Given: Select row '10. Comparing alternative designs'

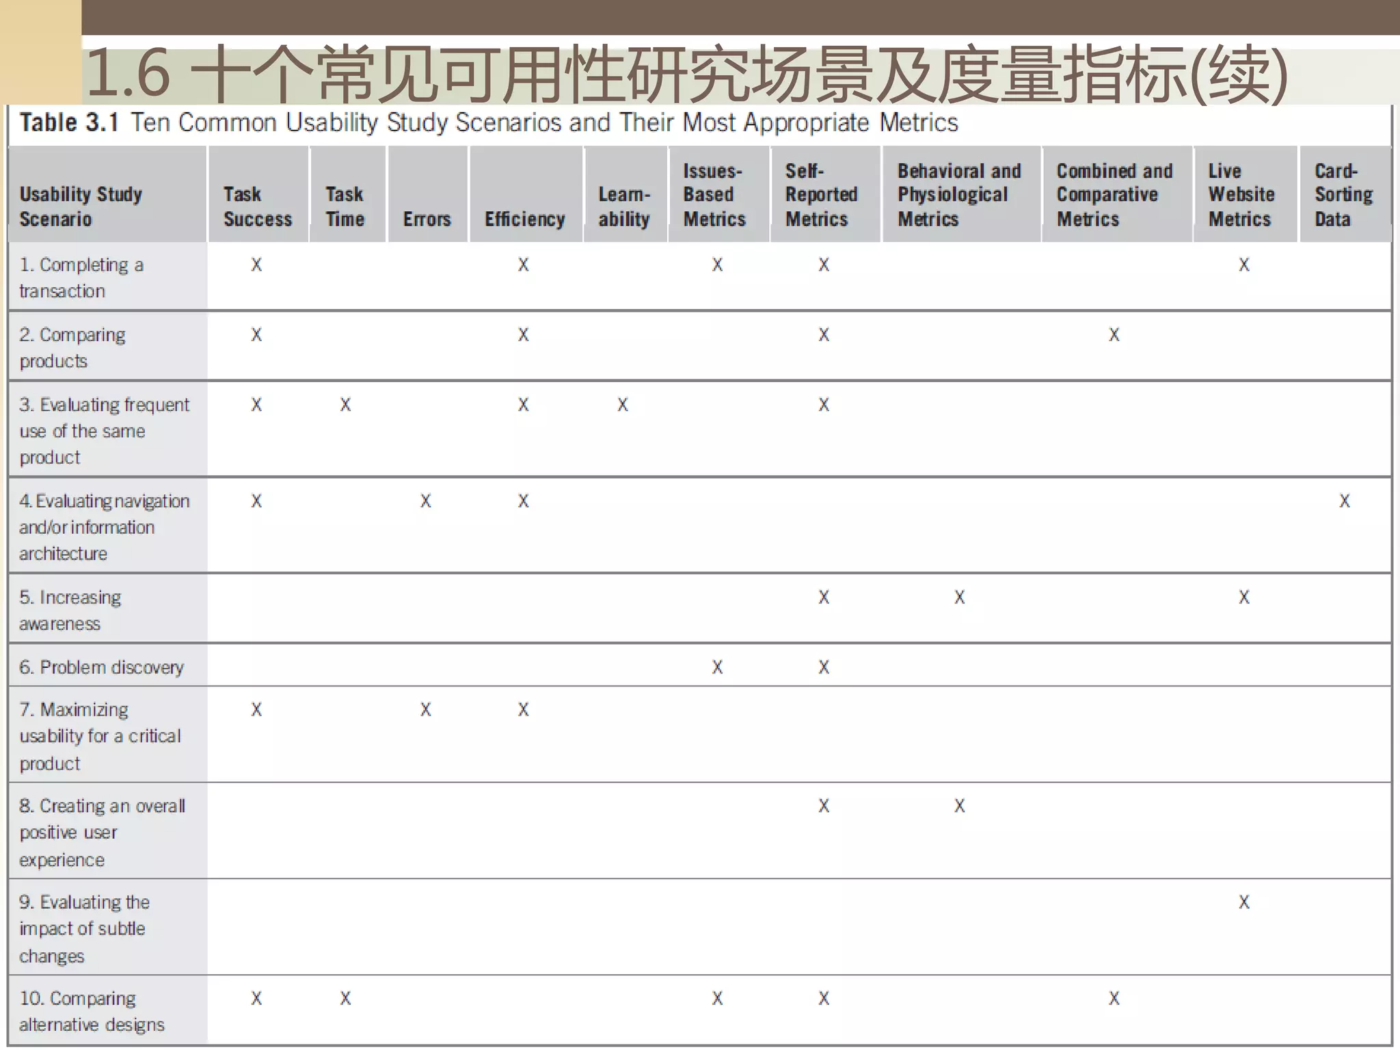Looking at the screenshot, I should pos(700,1010).
